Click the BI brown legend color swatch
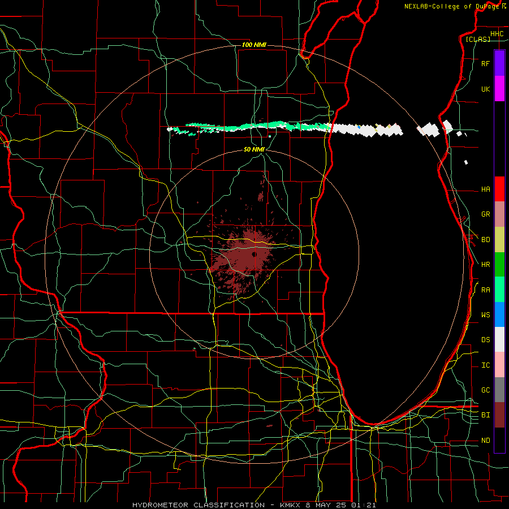509x509 pixels. (499, 415)
